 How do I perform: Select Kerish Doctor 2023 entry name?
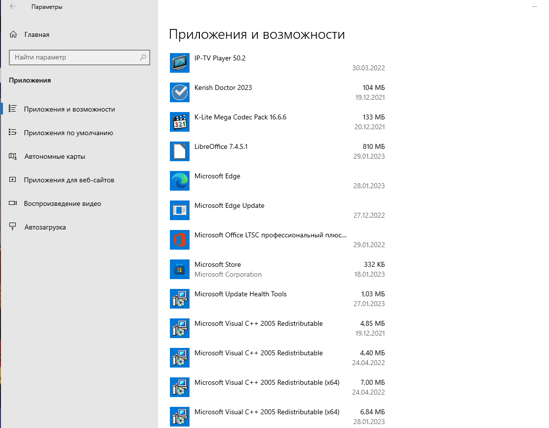(223, 87)
